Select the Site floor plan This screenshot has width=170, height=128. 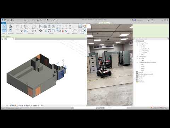(142, 55)
